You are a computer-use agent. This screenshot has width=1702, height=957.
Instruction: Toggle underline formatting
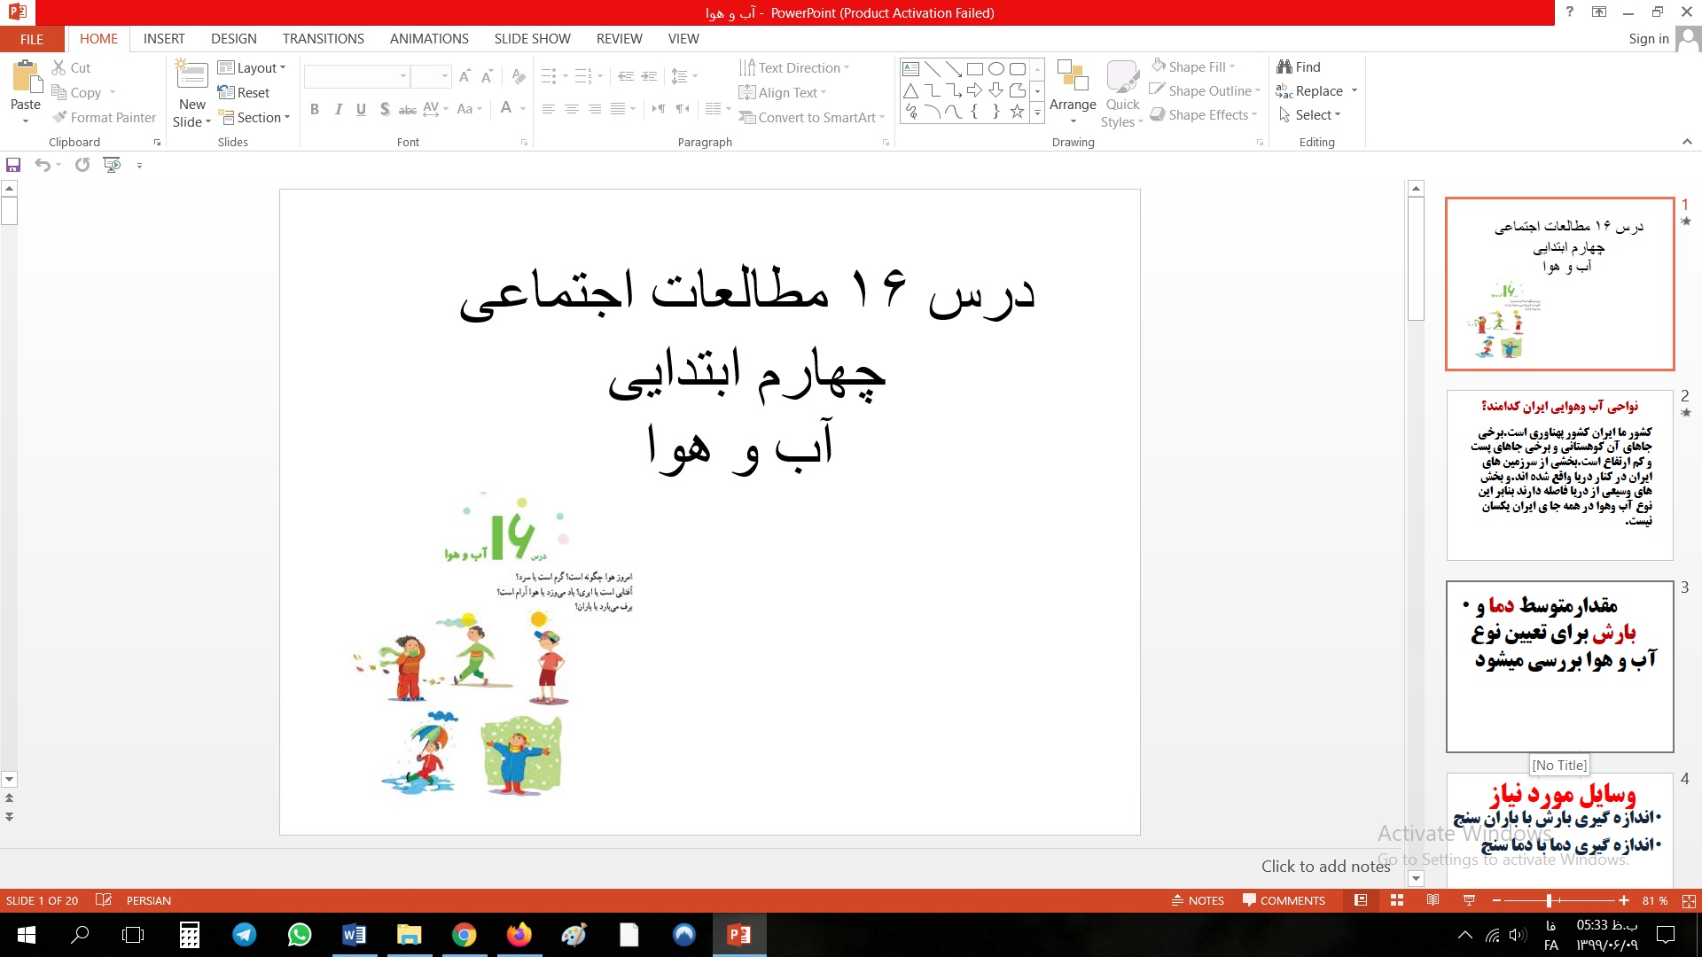(x=361, y=110)
